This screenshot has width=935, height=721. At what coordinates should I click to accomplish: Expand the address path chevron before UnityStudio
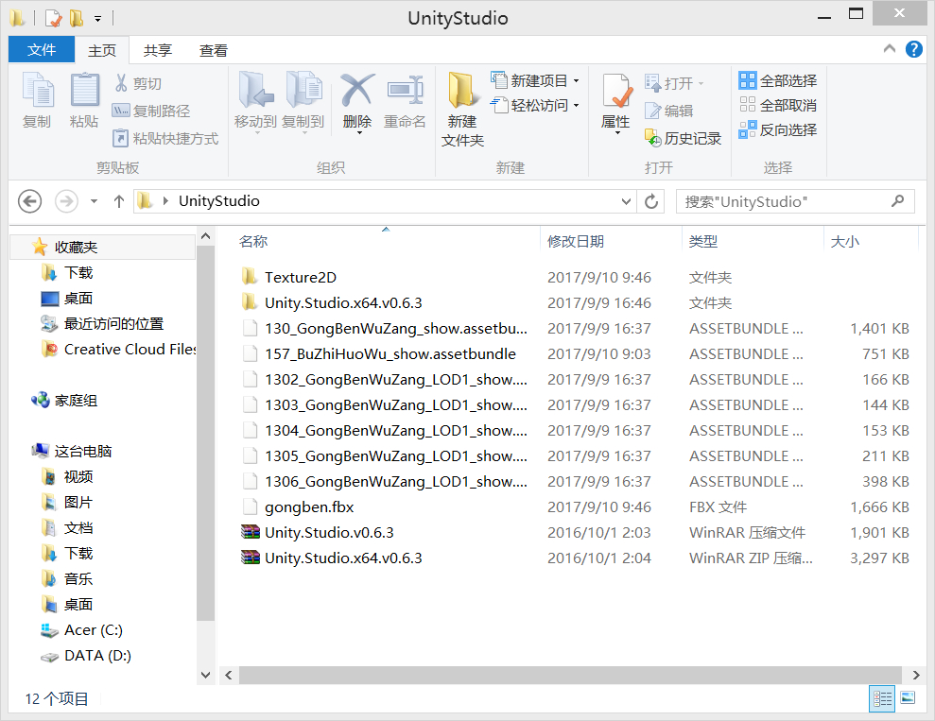point(165,201)
